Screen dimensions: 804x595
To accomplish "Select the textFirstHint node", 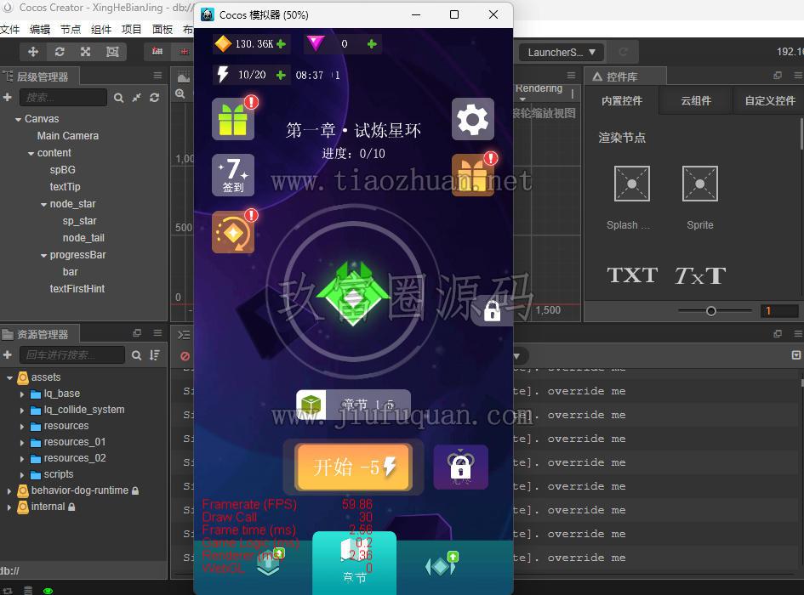I will click(x=77, y=289).
